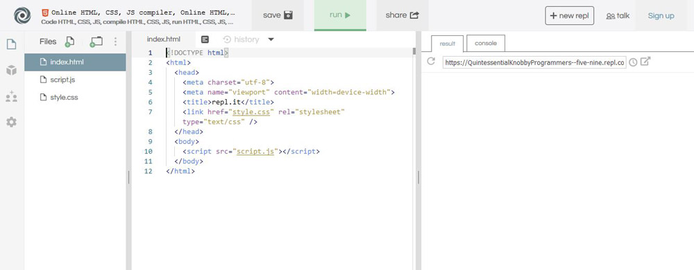Switch to the console tab

point(486,43)
